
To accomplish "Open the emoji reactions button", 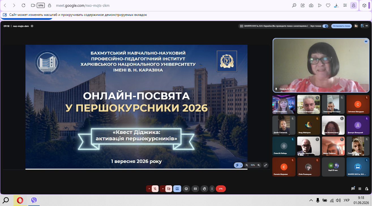I will [x=186, y=188].
